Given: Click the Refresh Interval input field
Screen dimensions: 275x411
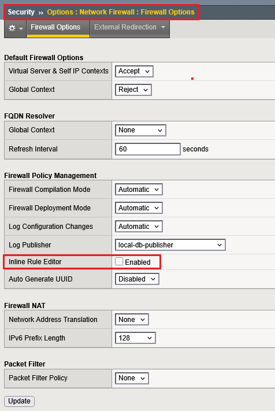Looking at the screenshot, I should pos(148,149).
